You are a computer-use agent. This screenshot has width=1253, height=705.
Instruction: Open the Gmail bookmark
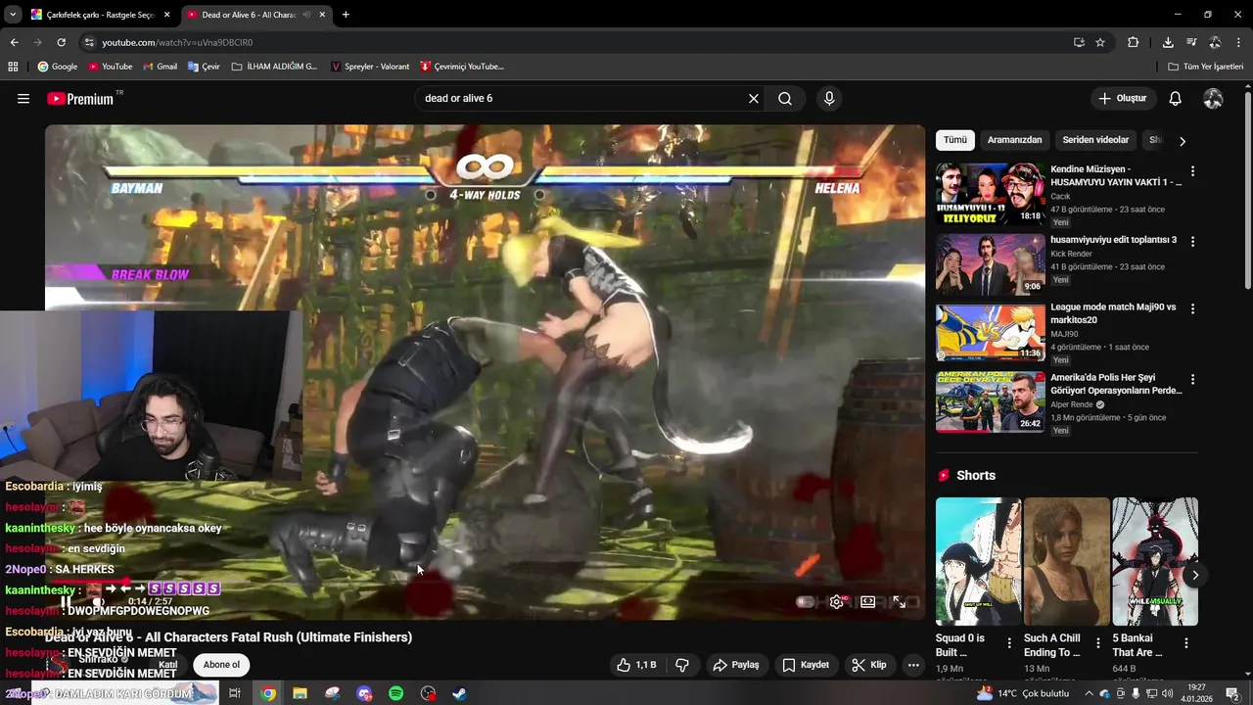pos(160,67)
